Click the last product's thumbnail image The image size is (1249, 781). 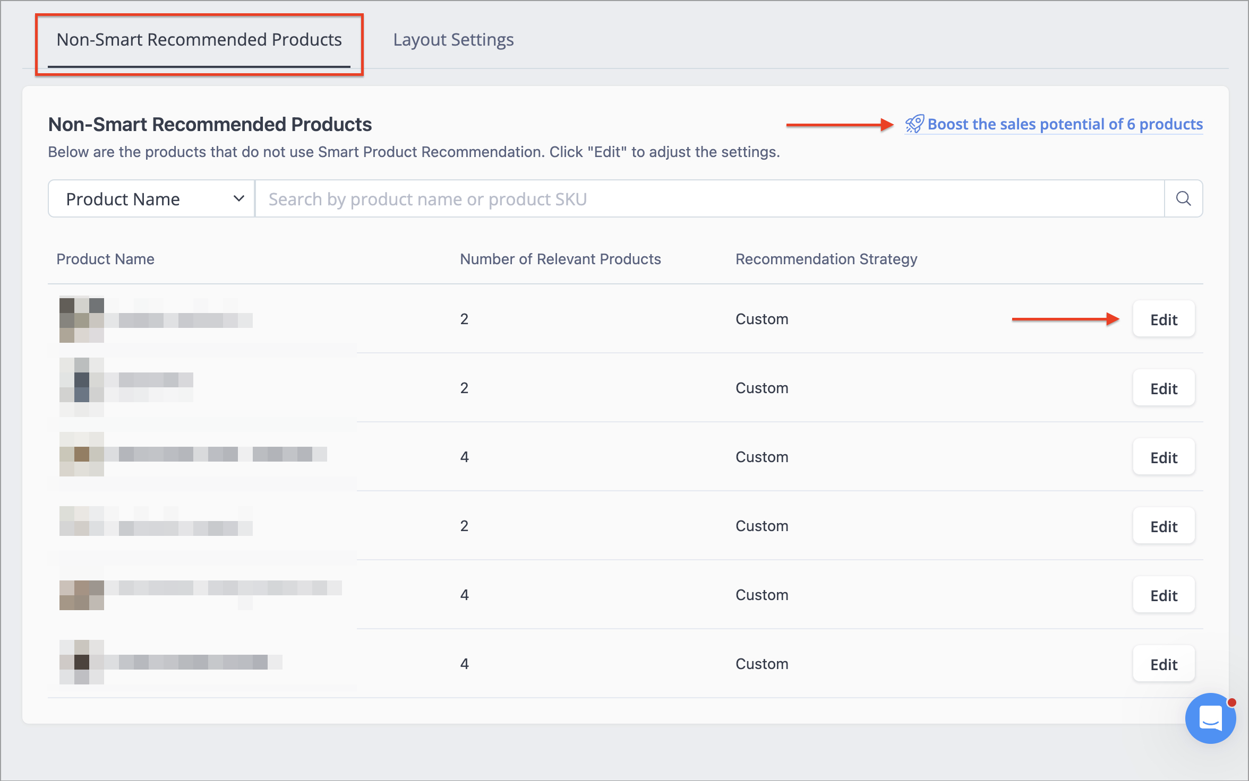click(x=81, y=662)
